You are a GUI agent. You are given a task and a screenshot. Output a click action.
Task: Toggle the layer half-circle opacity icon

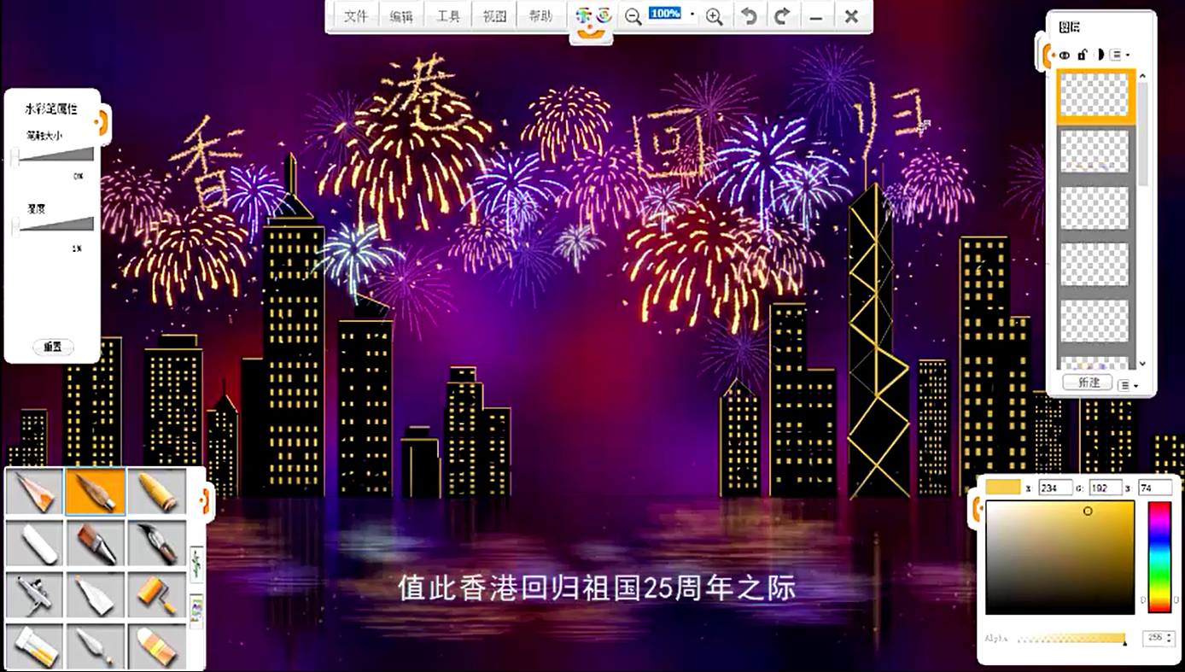[x=1100, y=55]
